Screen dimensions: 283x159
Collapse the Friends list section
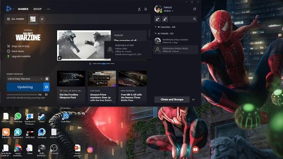click(156, 34)
